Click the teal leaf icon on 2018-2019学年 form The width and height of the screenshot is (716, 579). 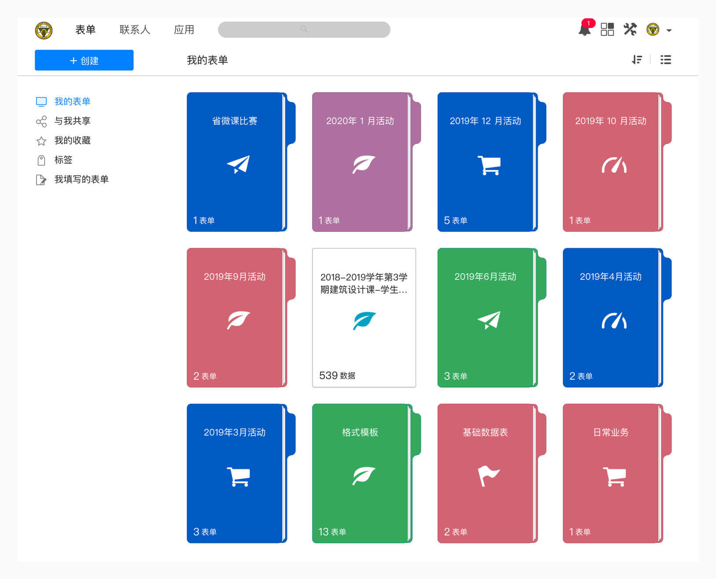point(364,321)
